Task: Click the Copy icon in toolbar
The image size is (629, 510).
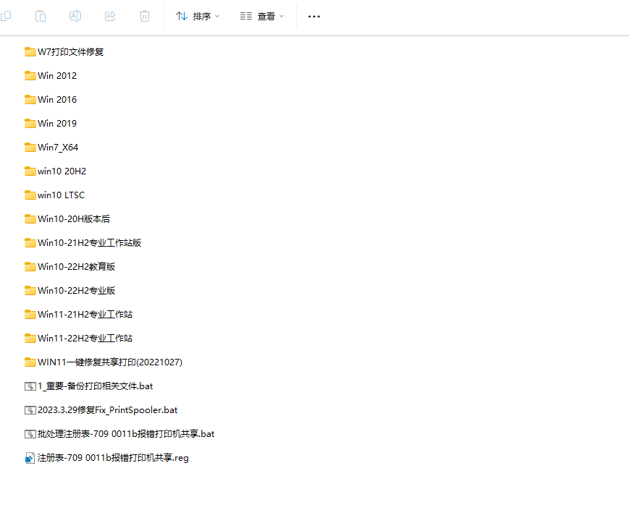Action: (6, 16)
